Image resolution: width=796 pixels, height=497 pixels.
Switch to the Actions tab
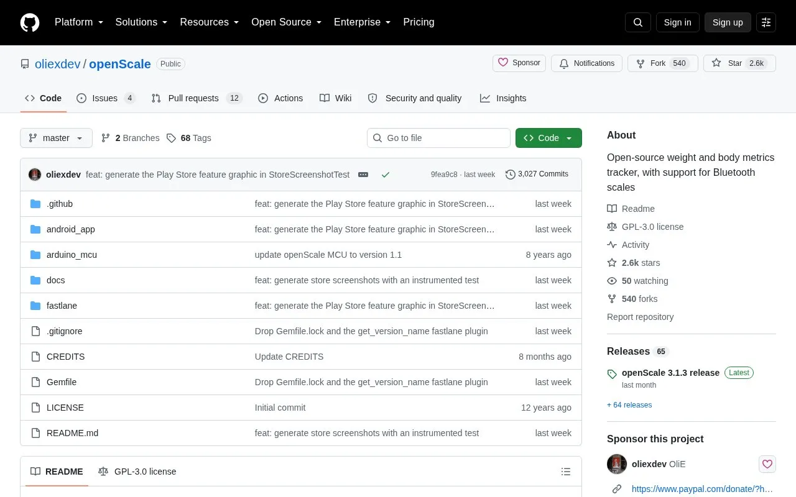pos(280,98)
